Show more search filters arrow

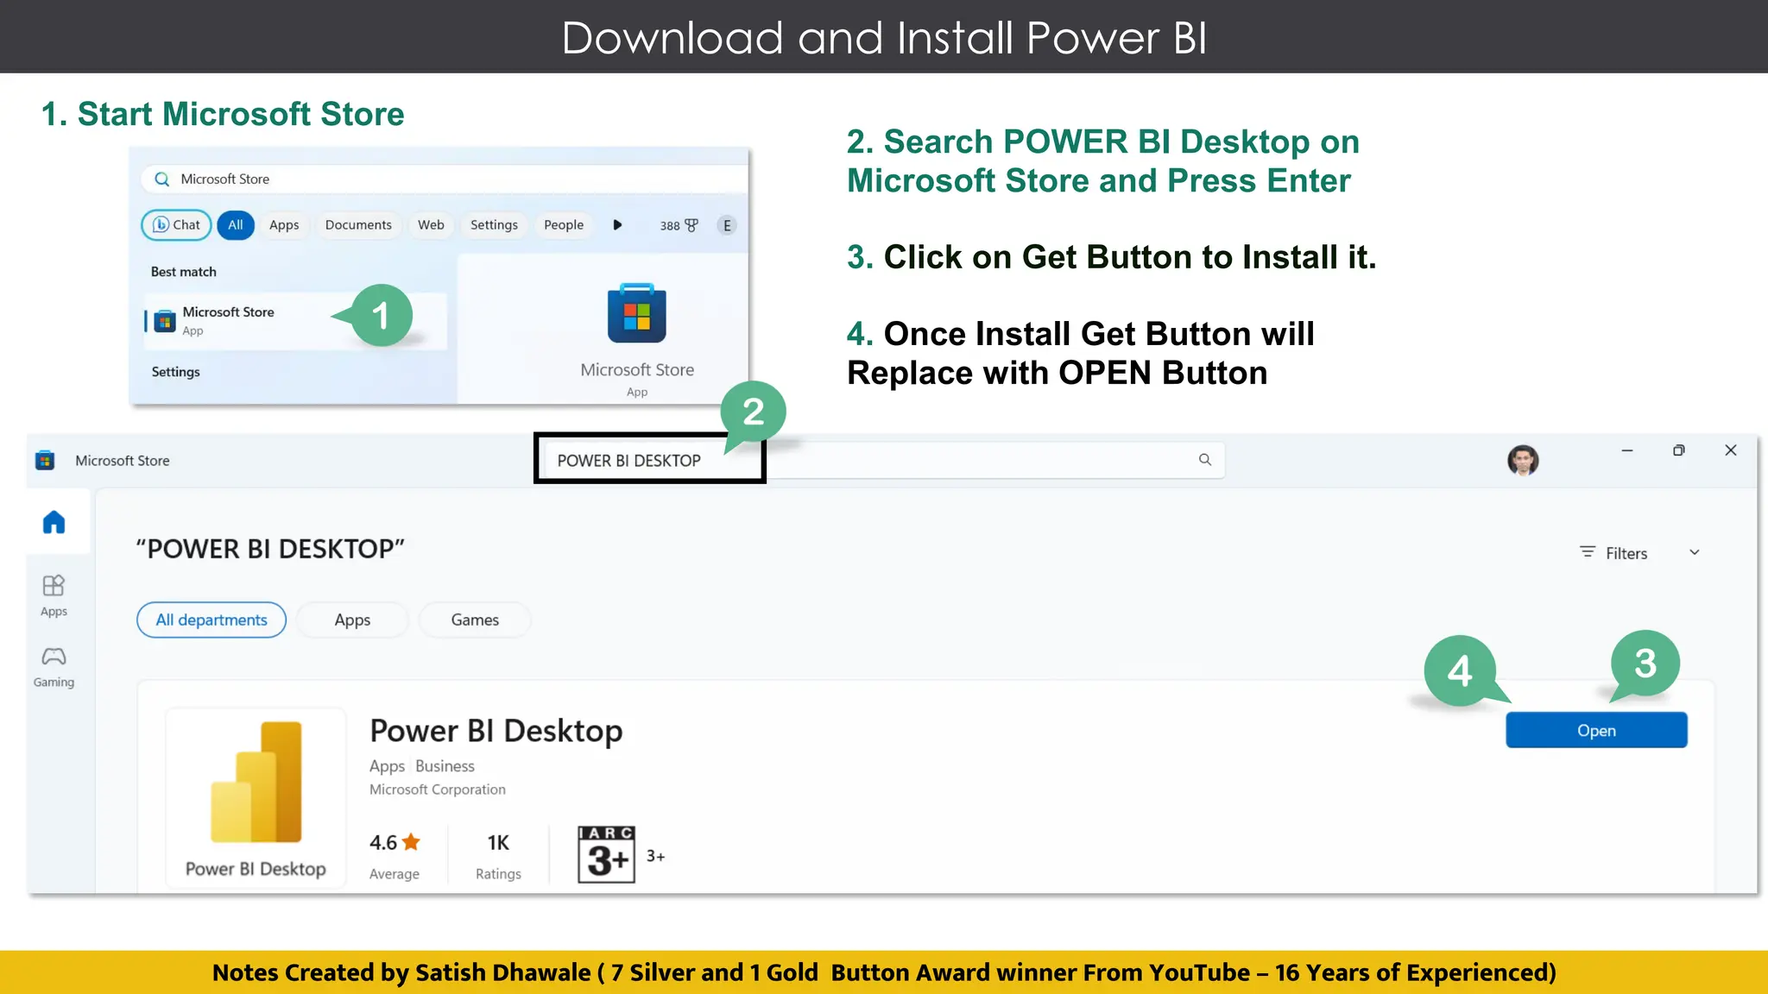click(617, 225)
